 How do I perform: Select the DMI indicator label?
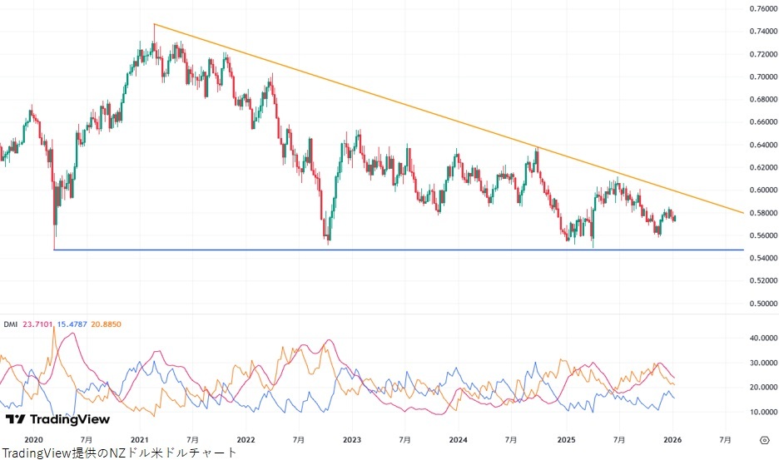point(11,324)
